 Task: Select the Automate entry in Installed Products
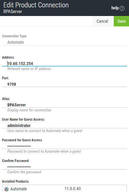(x=64, y=189)
